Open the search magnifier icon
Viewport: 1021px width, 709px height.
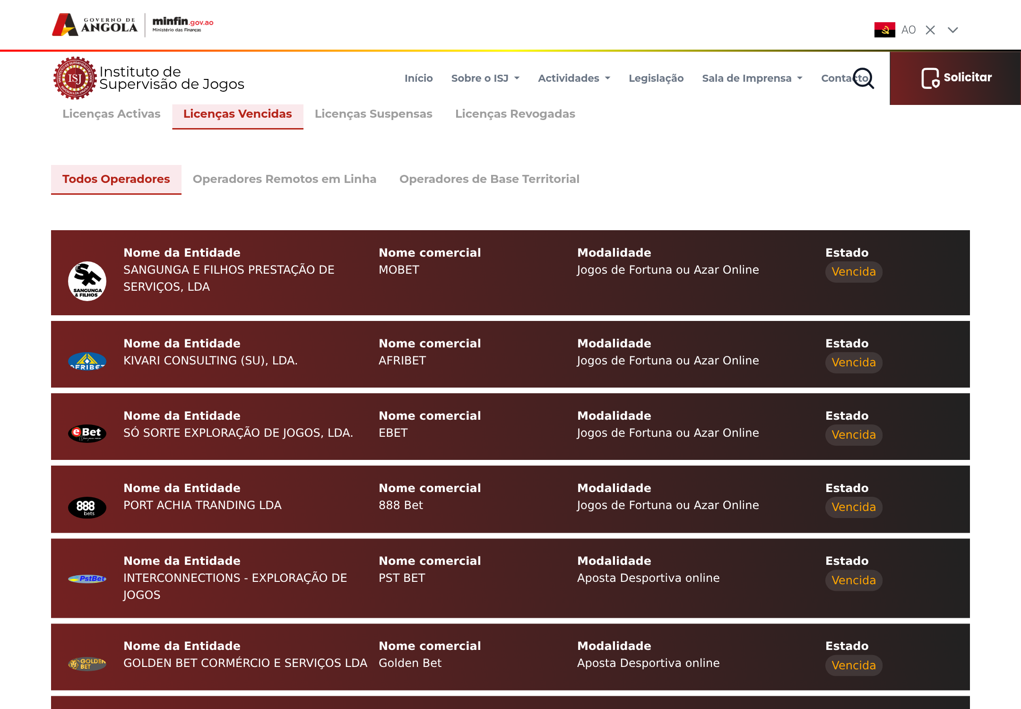click(x=864, y=78)
